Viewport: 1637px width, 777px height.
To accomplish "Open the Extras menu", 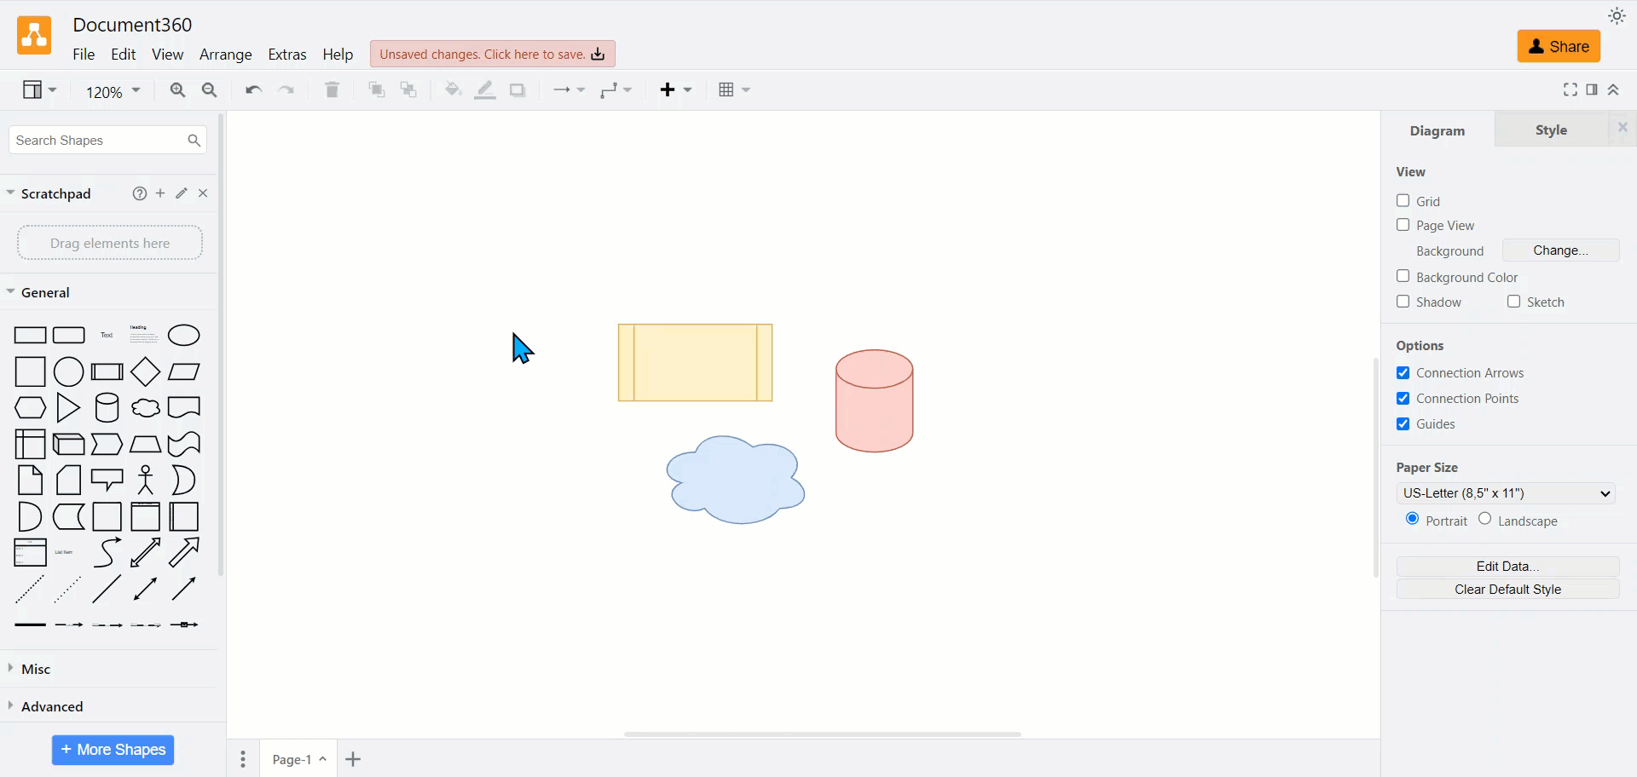I will click(287, 55).
